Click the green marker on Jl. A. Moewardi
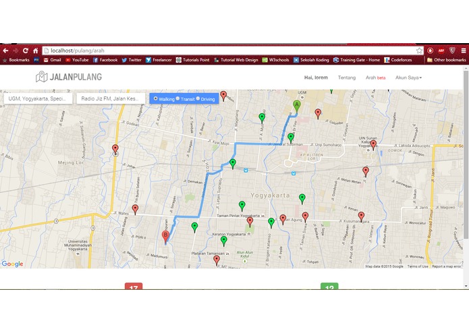 (262, 118)
